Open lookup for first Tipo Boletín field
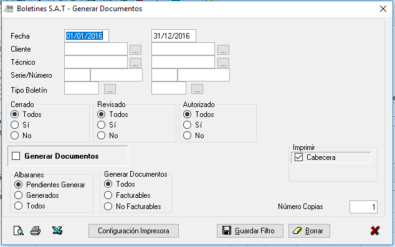Screen dimensions: 395x247 pyautogui.click(x=110, y=89)
